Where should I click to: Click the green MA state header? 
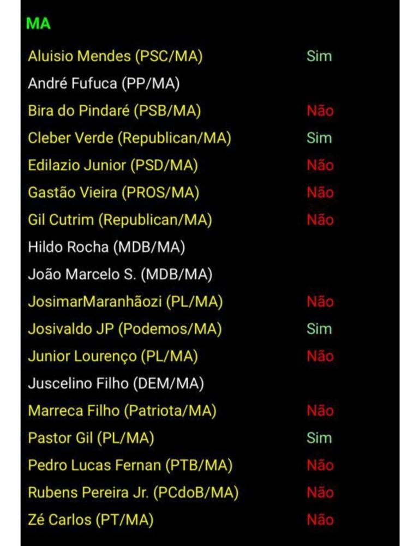[38, 24]
